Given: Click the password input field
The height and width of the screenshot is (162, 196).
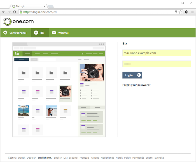Looking at the screenshot, I should 157,64.
